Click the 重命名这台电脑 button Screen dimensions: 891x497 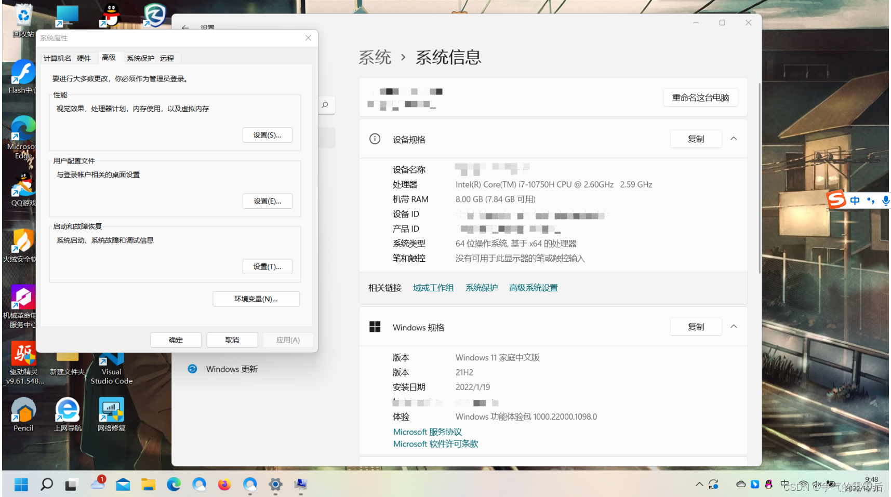pos(700,97)
